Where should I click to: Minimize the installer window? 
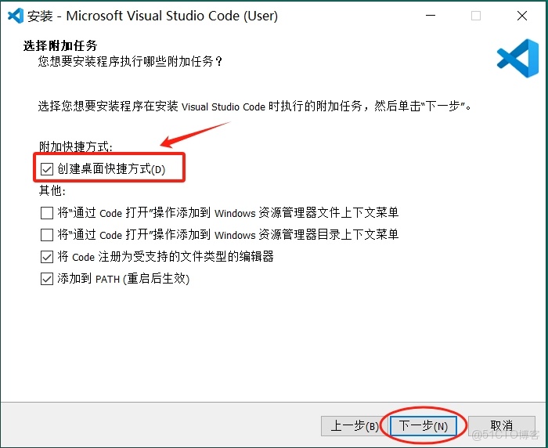pyautogui.click(x=431, y=16)
